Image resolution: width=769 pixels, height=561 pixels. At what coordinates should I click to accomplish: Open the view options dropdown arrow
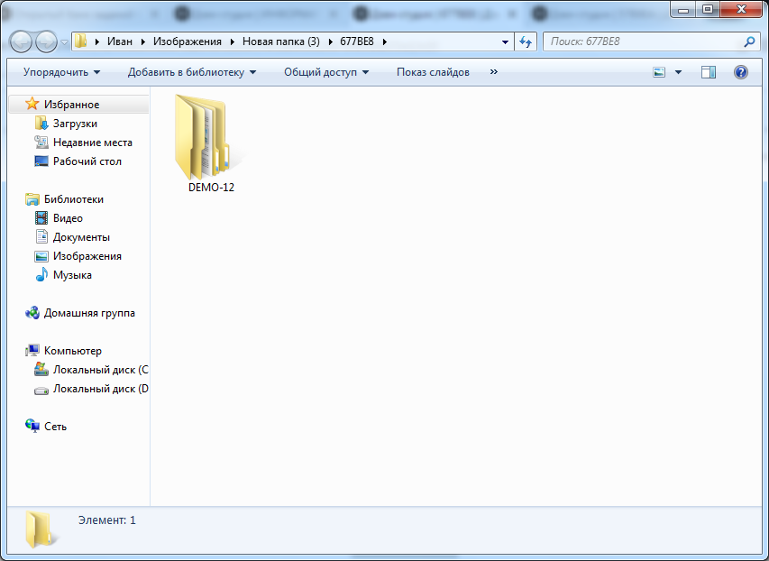[x=678, y=72]
